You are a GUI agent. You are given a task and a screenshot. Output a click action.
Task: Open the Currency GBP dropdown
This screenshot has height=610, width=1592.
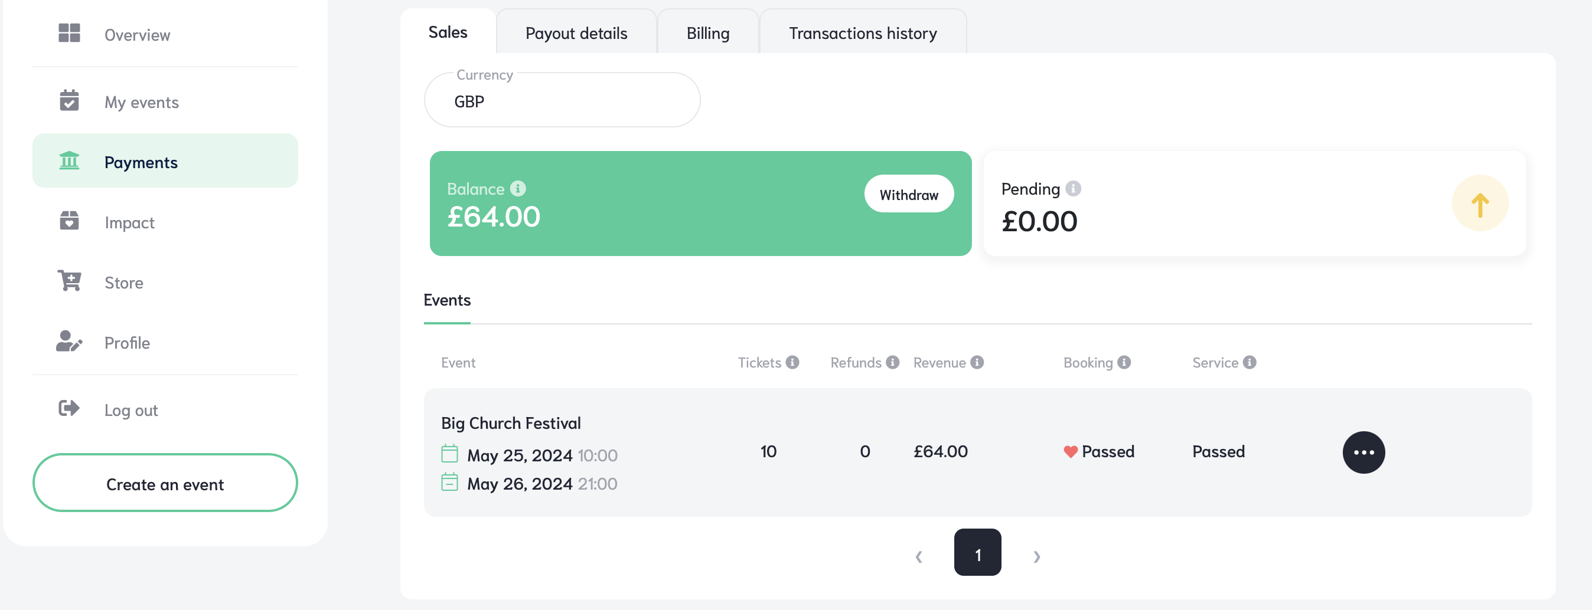pyautogui.click(x=562, y=100)
